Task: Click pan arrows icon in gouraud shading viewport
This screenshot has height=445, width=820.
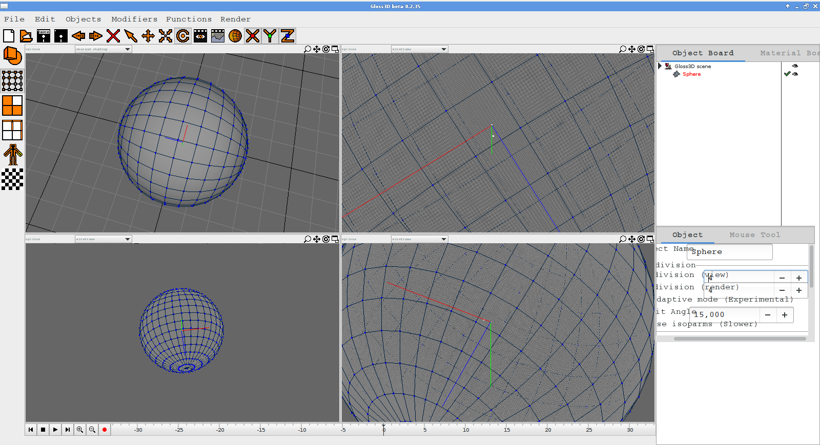Action: click(x=317, y=49)
